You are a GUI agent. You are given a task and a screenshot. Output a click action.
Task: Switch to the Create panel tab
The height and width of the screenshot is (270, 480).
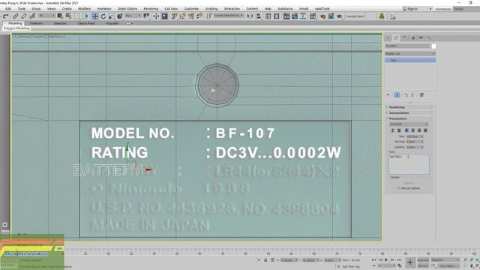[x=388, y=38]
